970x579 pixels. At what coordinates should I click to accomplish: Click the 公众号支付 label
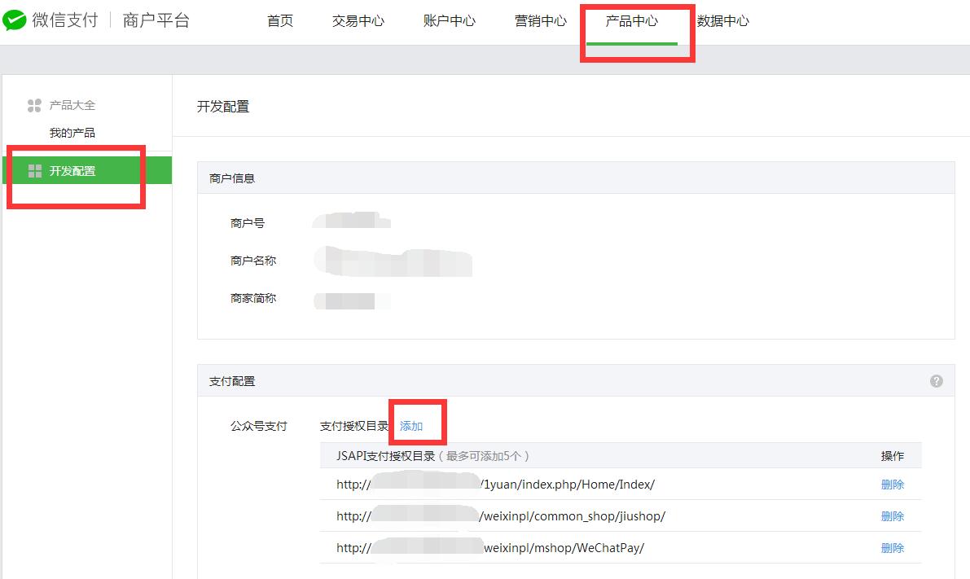[x=258, y=426]
